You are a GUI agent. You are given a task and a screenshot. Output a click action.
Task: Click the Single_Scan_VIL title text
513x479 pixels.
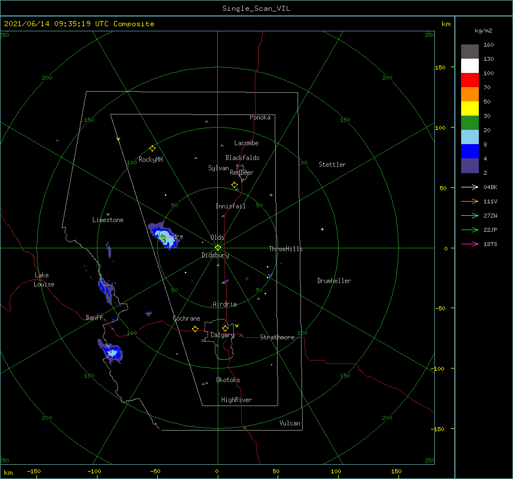pos(256,9)
